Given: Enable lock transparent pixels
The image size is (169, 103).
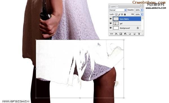Looking at the screenshot, I should [x=116, y=14].
